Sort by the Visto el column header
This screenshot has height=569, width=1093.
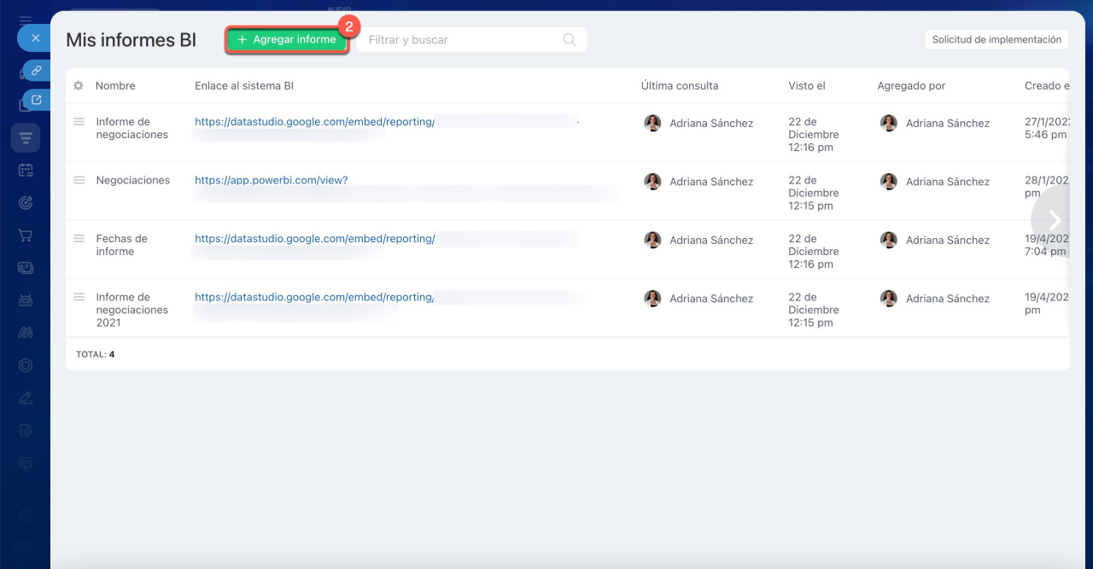[806, 86]
